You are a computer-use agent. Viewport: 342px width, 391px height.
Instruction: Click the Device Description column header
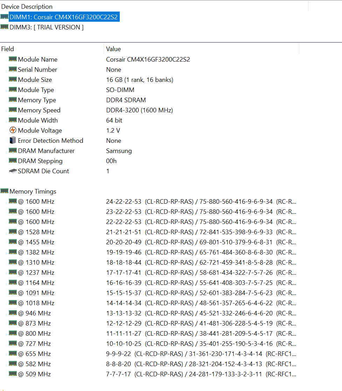(x=27, y=7)
